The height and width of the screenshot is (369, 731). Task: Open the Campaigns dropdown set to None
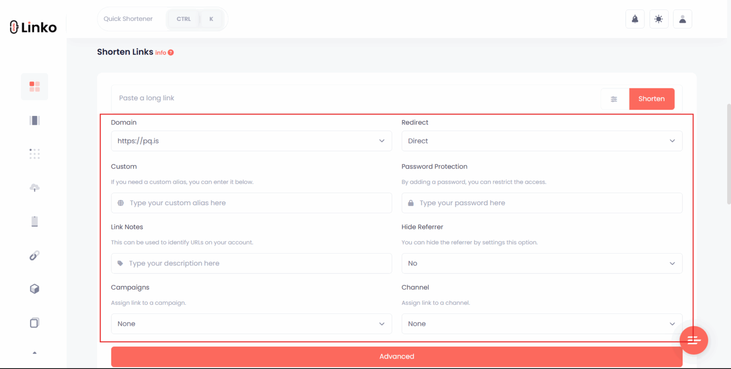pos(251,323)
